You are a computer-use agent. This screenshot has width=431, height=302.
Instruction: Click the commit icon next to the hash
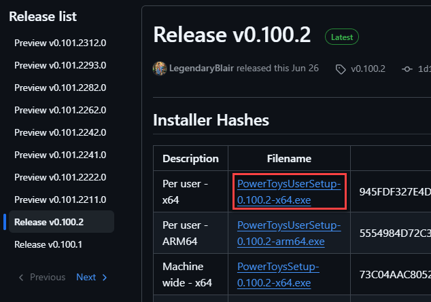coord(407,69)
